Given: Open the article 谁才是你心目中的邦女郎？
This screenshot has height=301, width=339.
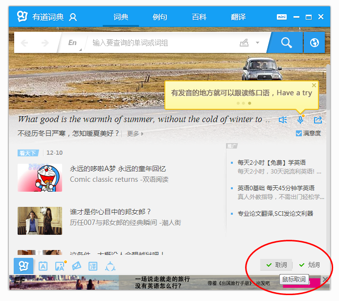Looking at the screenshot, I should click(x=110, y=212).
